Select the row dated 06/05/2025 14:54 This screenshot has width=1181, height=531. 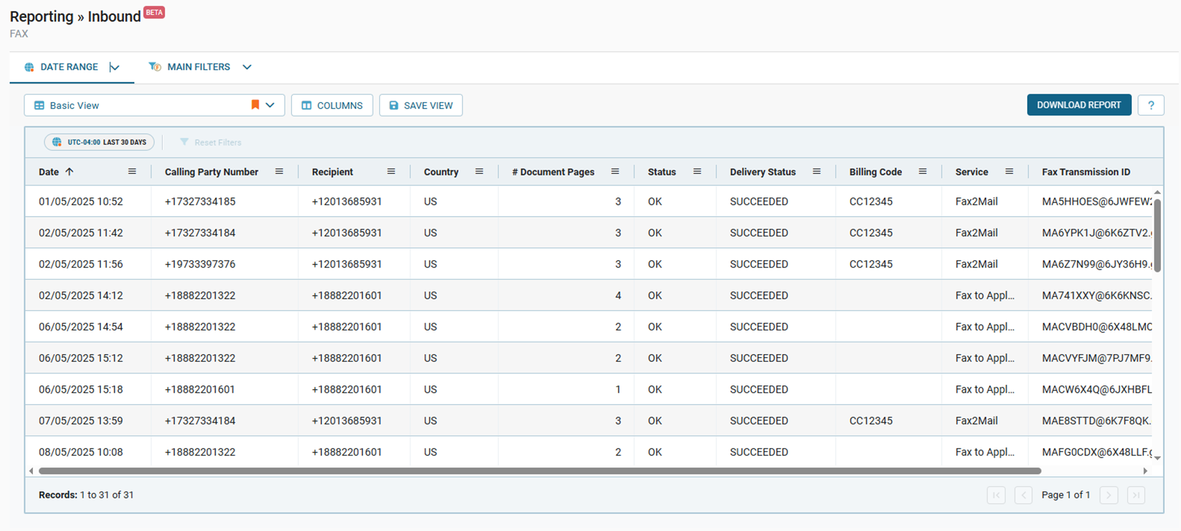588,327
